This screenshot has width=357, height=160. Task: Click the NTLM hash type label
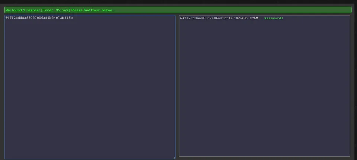click(x=254, y=18)
